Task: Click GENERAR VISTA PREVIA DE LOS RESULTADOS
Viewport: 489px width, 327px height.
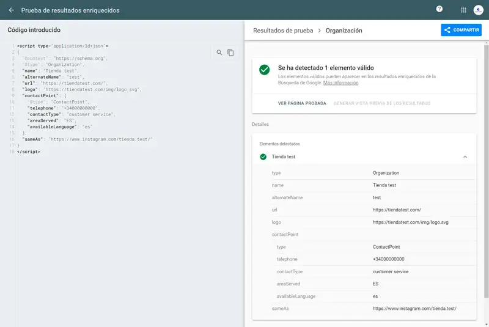Action: point(382,103)
